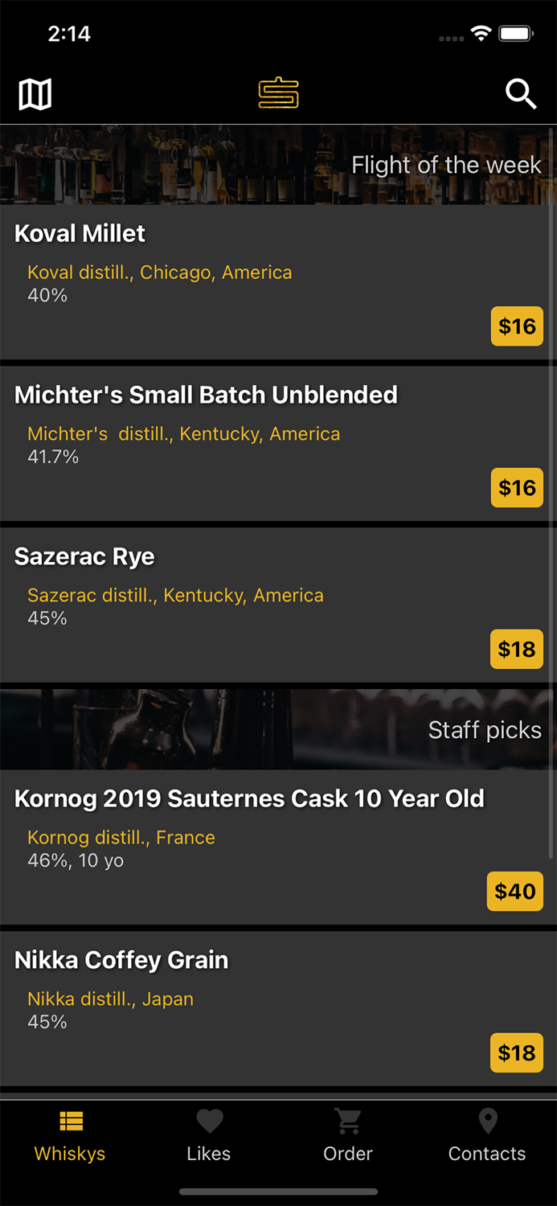Click the vertical list scrollbar

click(551, 490)
